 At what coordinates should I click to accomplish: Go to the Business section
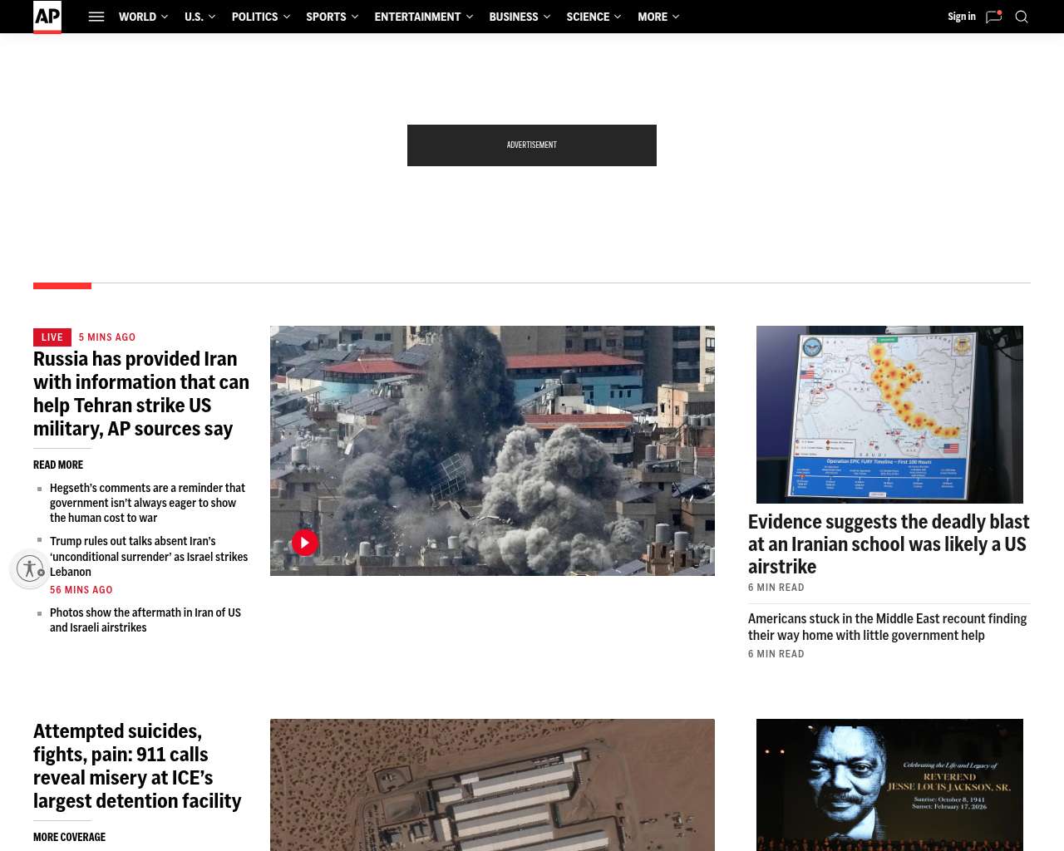point(514,17)
